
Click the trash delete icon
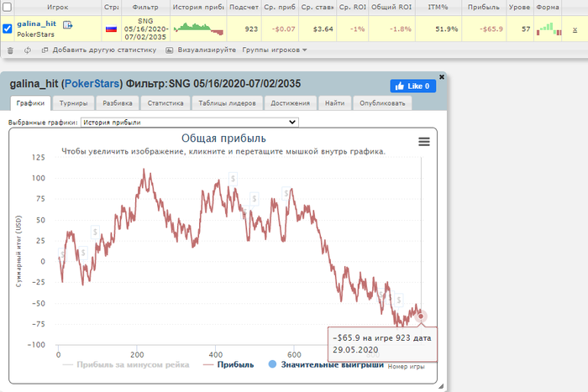pyautogui.click(x=10, y=50)
